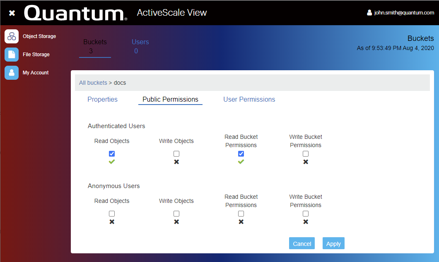The width and height of the screenshot is (439, 262).
Task: Enable Write Bucket Permissions for Authenticated Users
Action: coord(306,154)
